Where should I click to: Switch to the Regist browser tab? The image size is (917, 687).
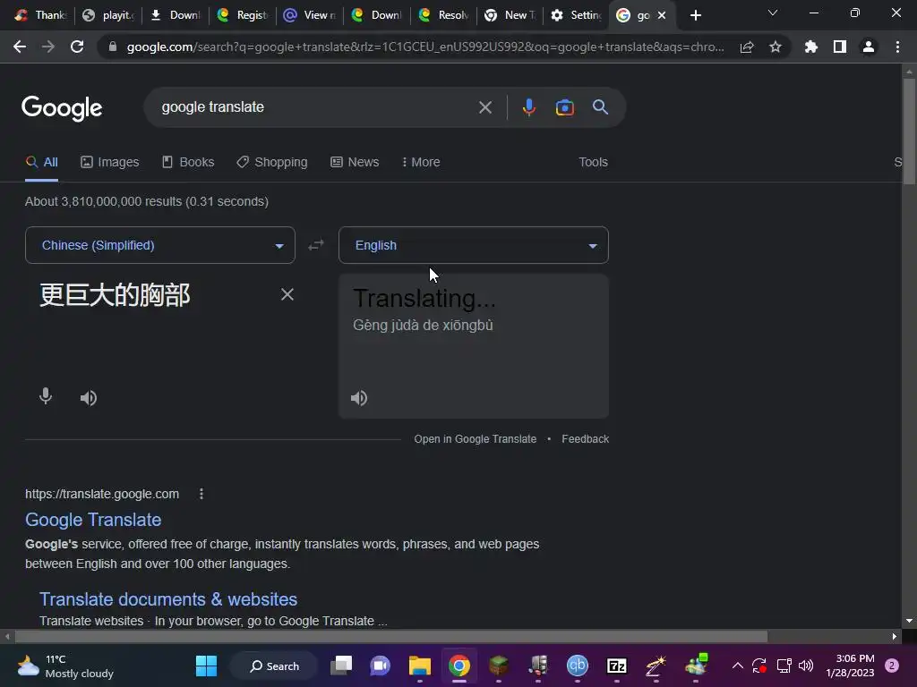click(x=243, y=15)
